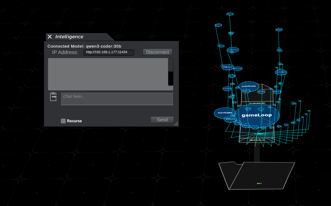Click the resize grip at panel corner
The height and width of the screenshot is (206, 331).
click(176, 124)
